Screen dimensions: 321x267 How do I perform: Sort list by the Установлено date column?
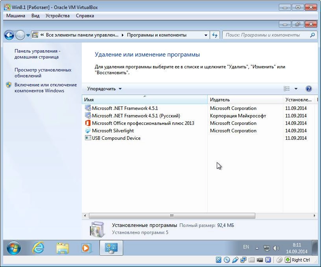299,100
